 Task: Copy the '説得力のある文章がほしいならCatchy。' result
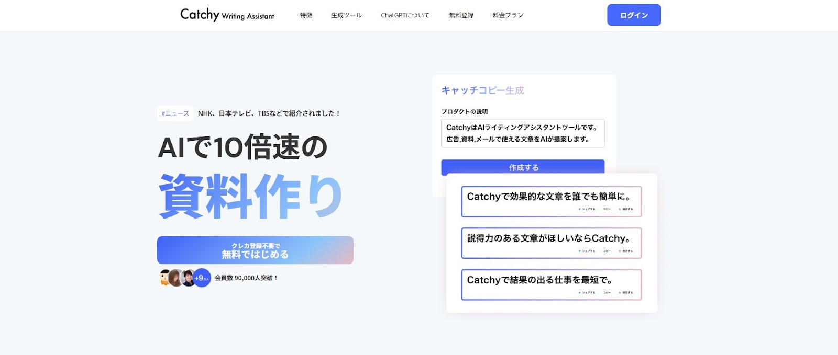(x=607, y=251)
